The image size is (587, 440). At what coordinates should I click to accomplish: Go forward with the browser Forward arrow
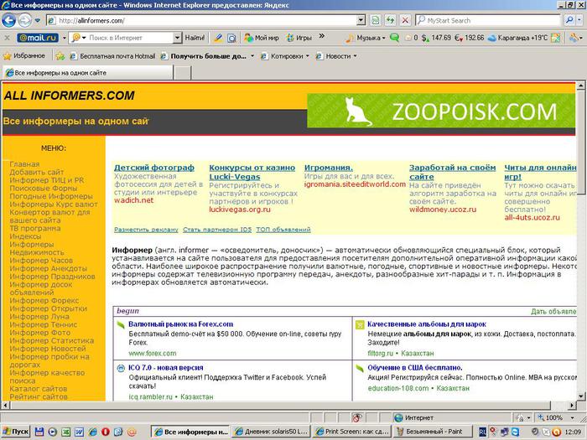pos(24,20)
